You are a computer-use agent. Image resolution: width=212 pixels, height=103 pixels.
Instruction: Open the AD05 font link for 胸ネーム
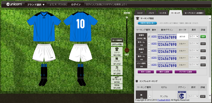[154, 57]
